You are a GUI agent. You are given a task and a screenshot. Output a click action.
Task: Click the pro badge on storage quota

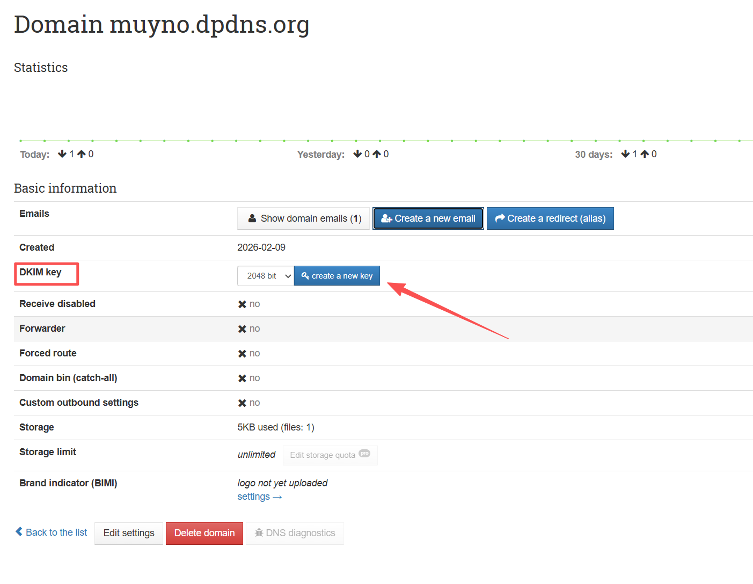pos(364,454)
